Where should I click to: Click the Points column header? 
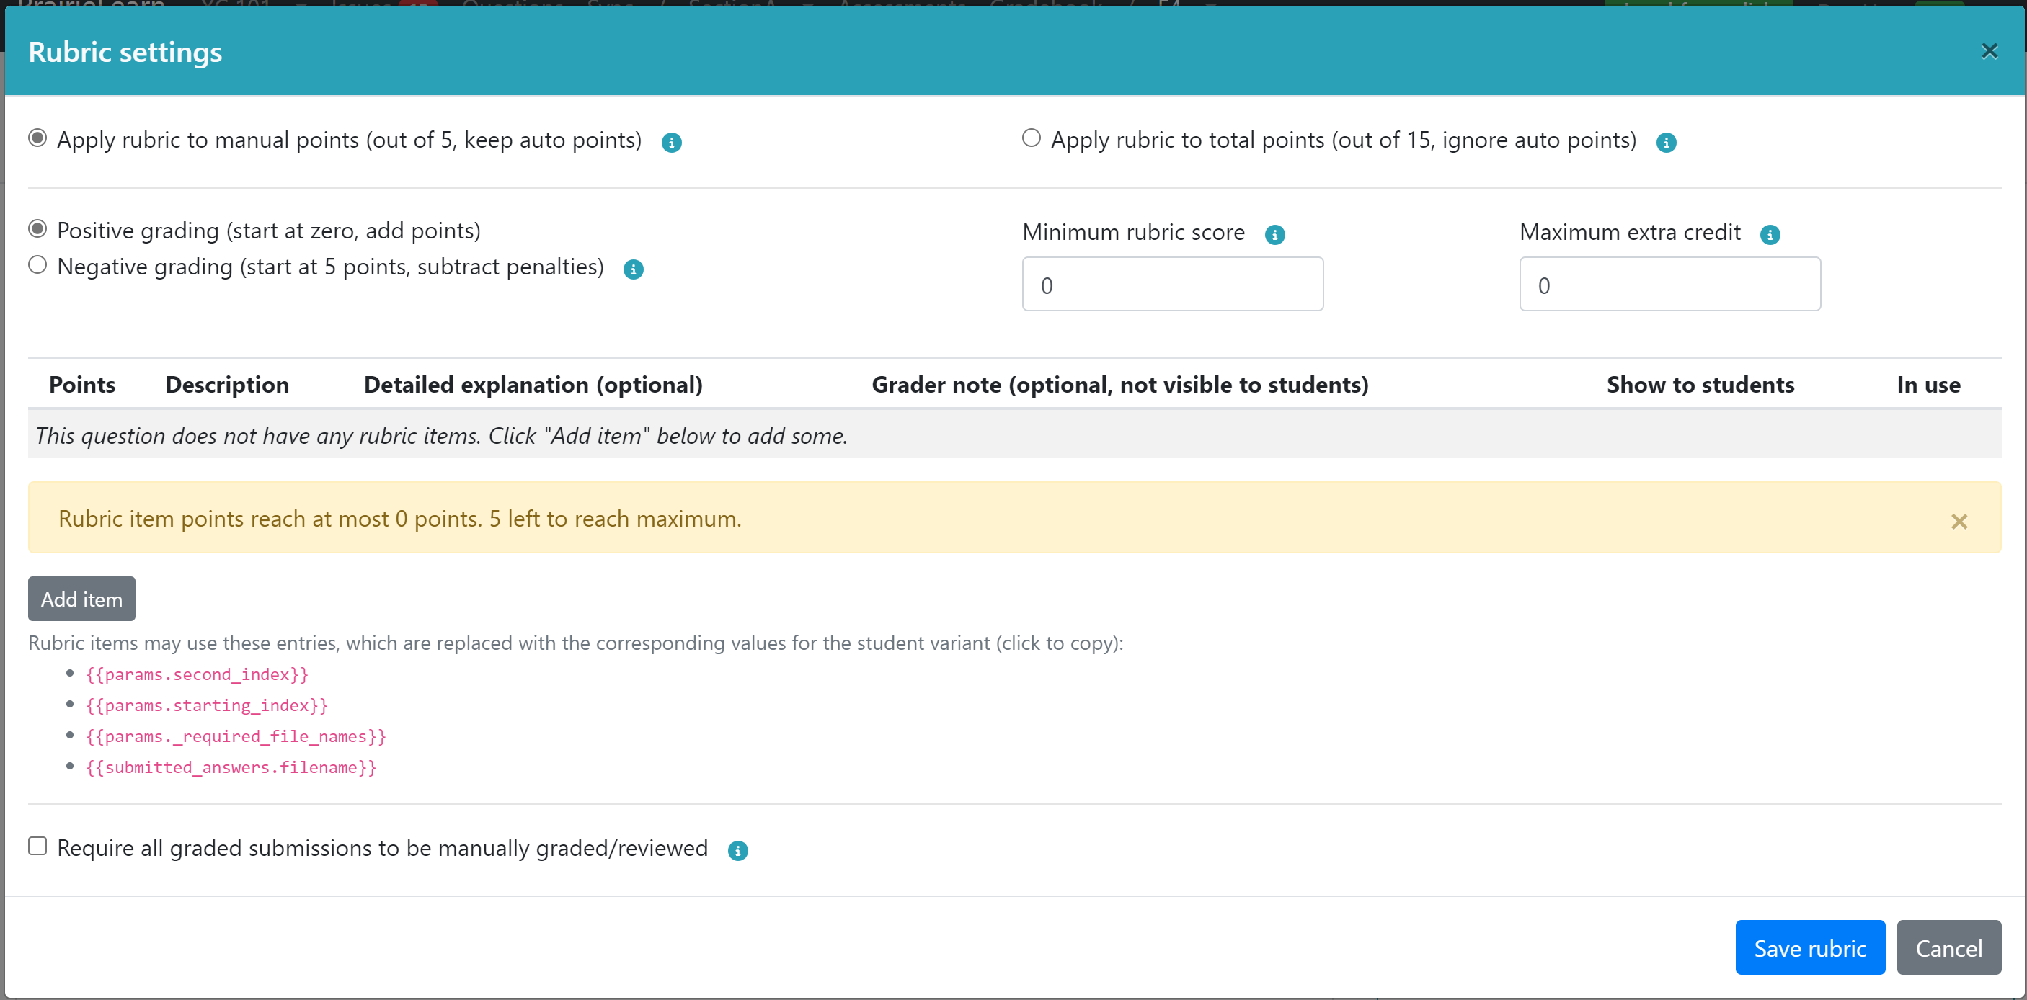82,385
